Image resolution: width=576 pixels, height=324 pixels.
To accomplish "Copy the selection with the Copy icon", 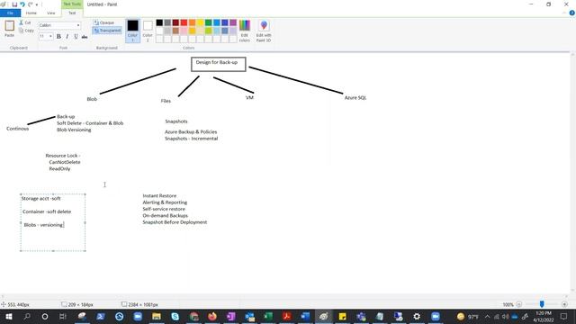I will click(x=26, y=31).
